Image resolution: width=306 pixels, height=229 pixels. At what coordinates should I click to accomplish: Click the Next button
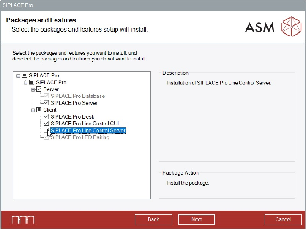(x=197, y=219)
